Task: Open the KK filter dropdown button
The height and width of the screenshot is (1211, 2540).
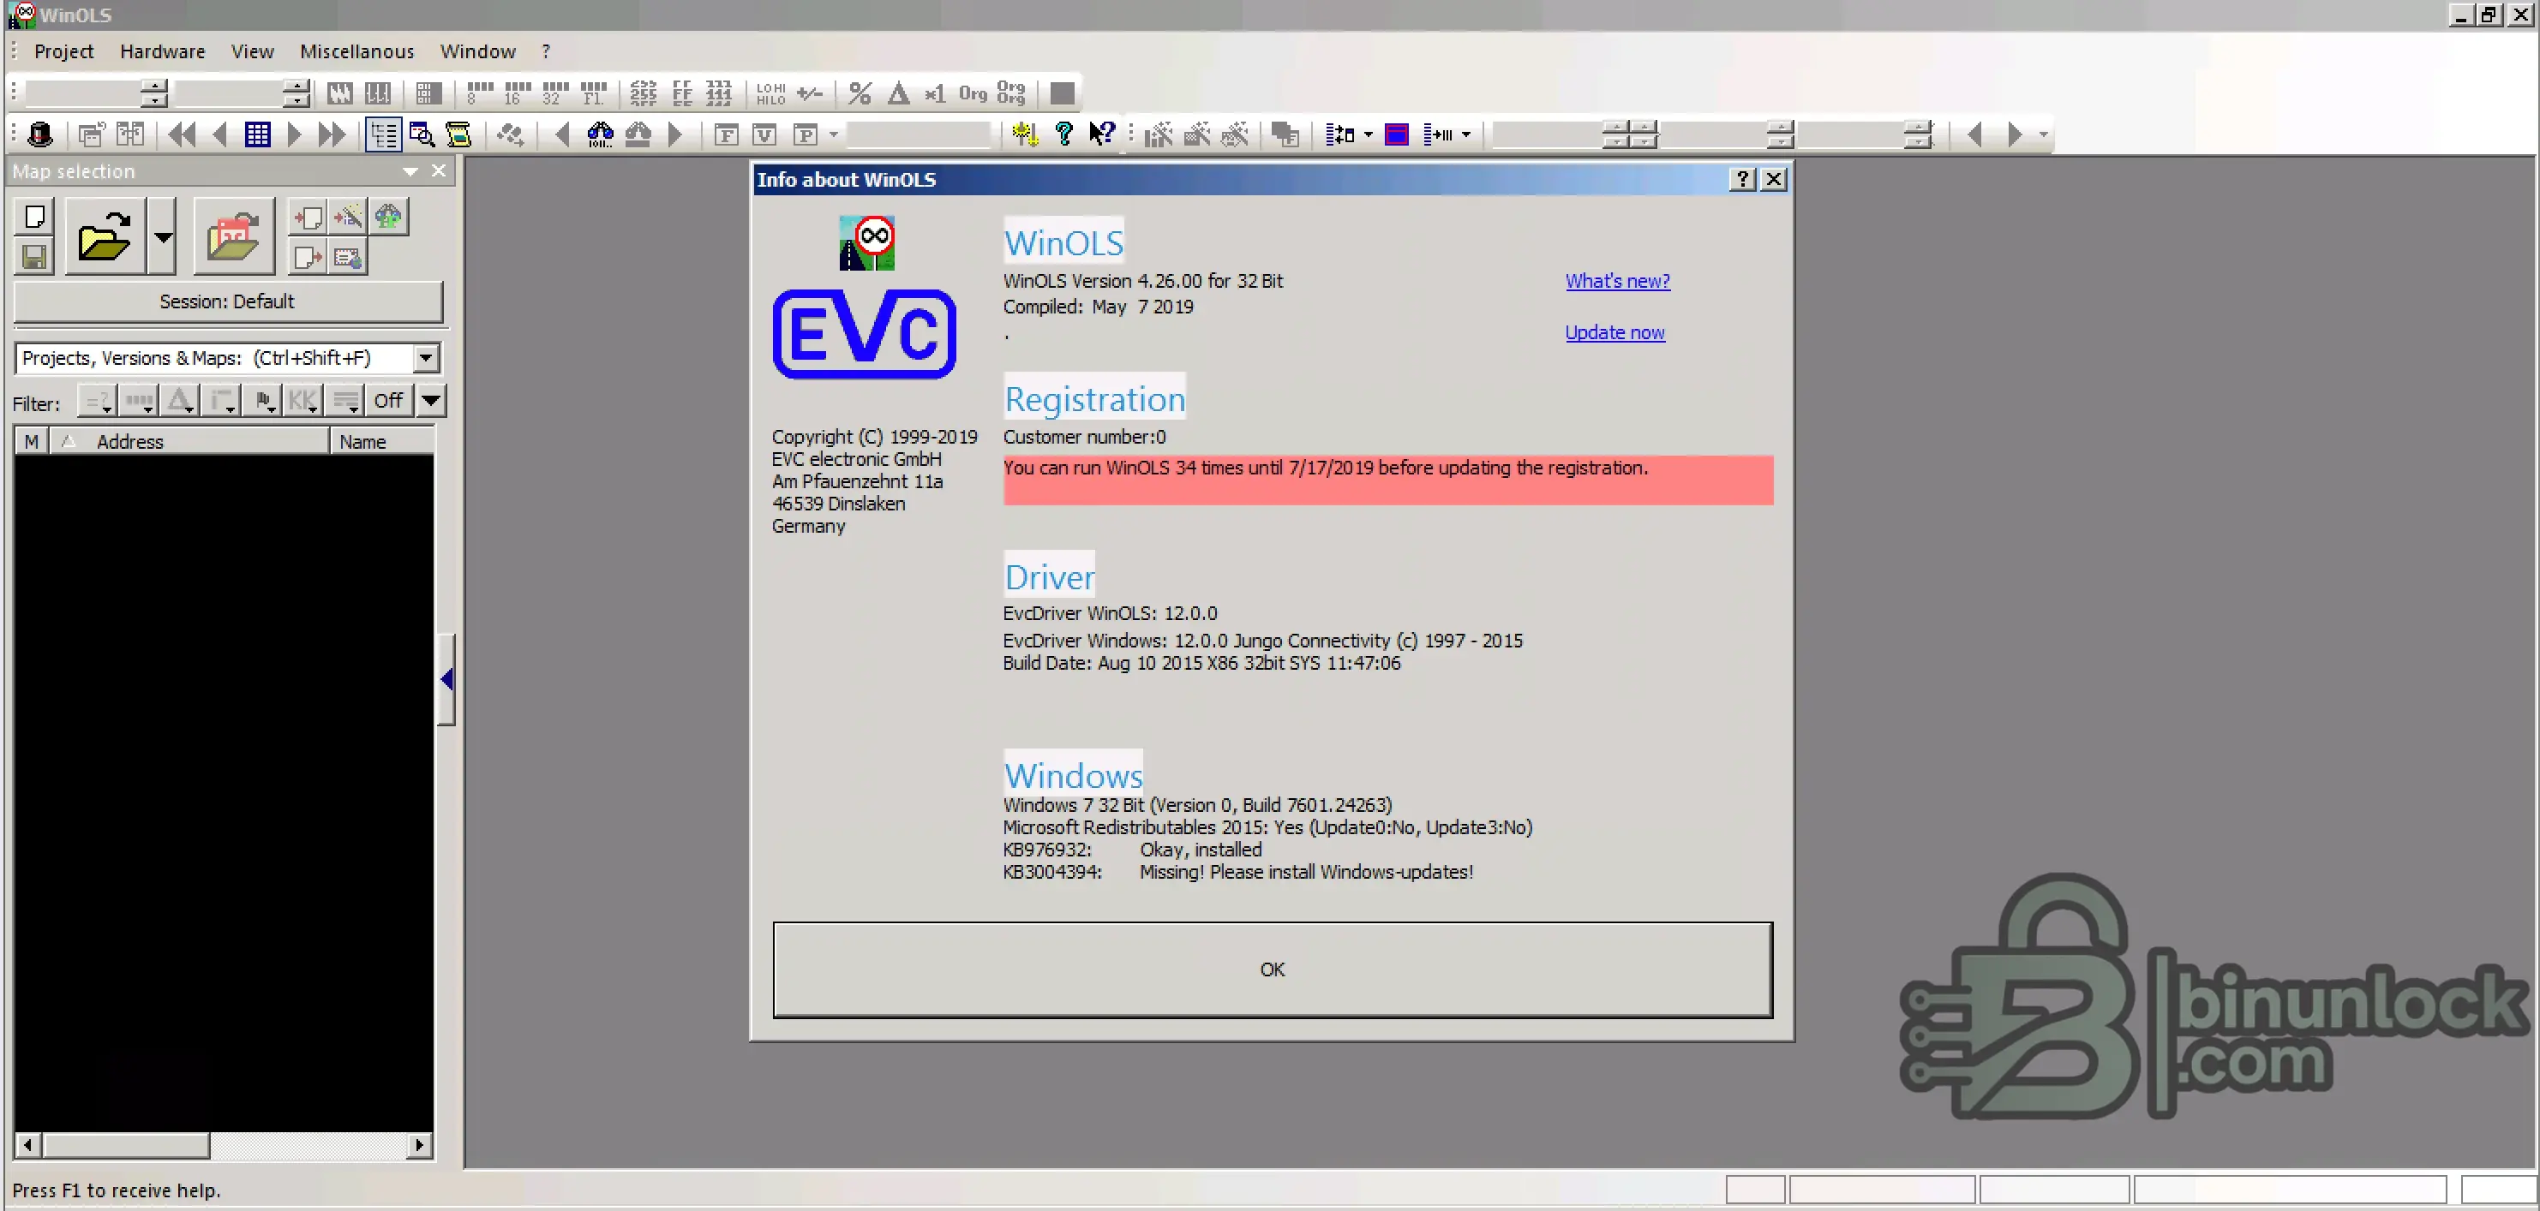Action: [303, 400]
